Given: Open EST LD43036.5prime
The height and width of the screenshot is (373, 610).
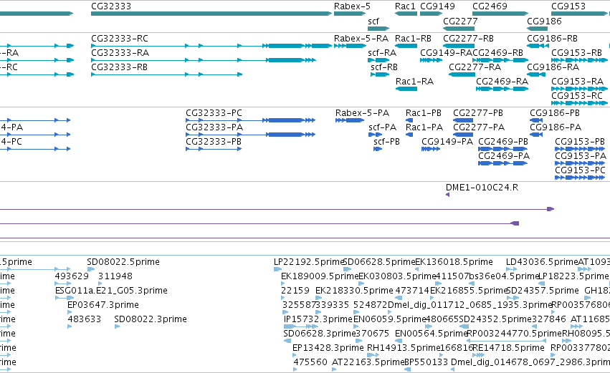Looking at the screenshot, I should 512,269.
